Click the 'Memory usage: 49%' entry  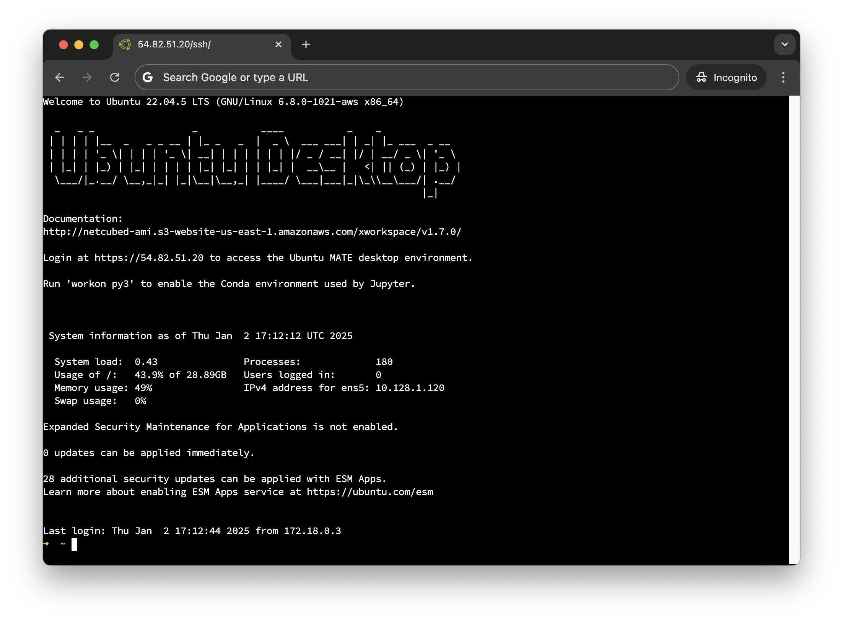pos(103,388)
